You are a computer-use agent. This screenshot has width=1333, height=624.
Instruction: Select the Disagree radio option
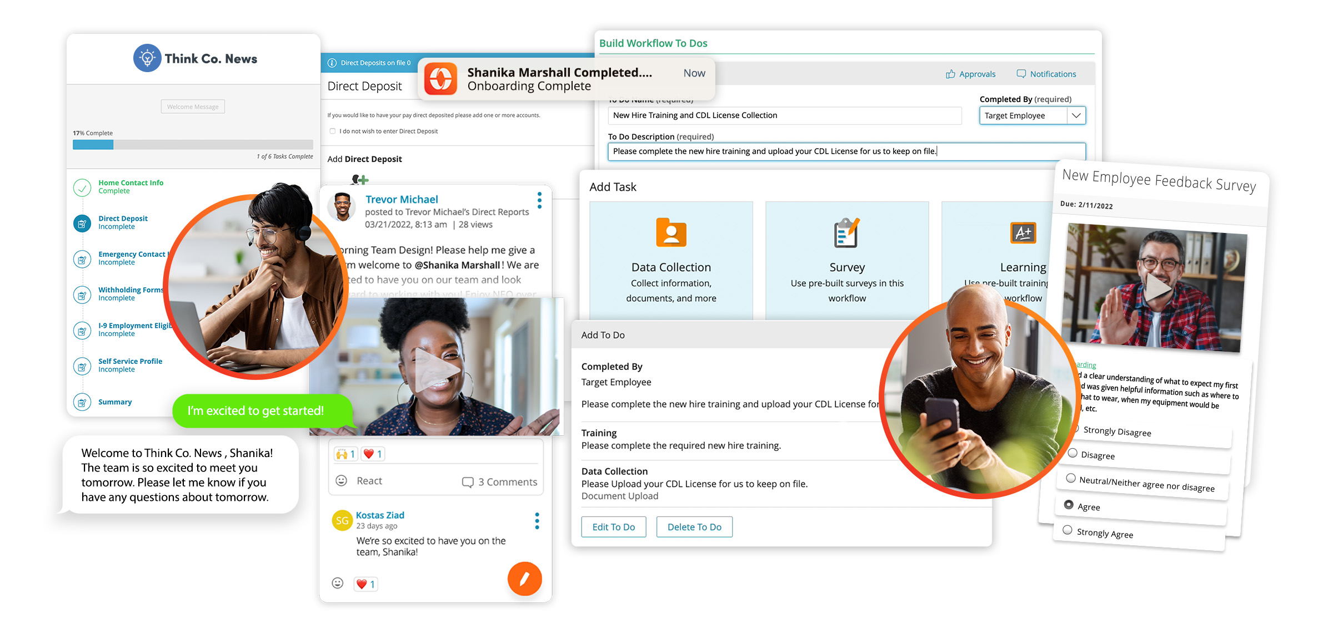[x=1073, y=453]
